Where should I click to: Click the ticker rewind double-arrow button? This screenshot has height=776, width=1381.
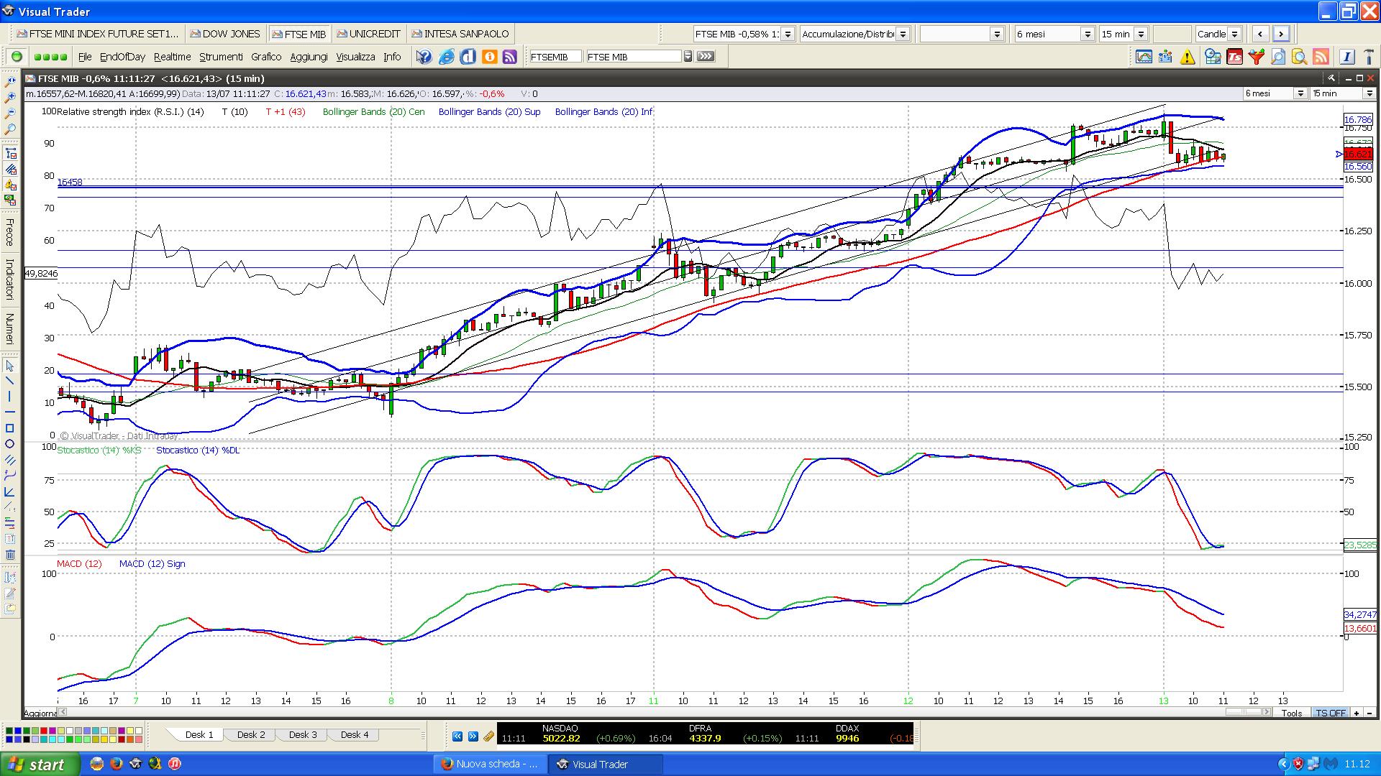pyautogui.click(x=457, y=736)
